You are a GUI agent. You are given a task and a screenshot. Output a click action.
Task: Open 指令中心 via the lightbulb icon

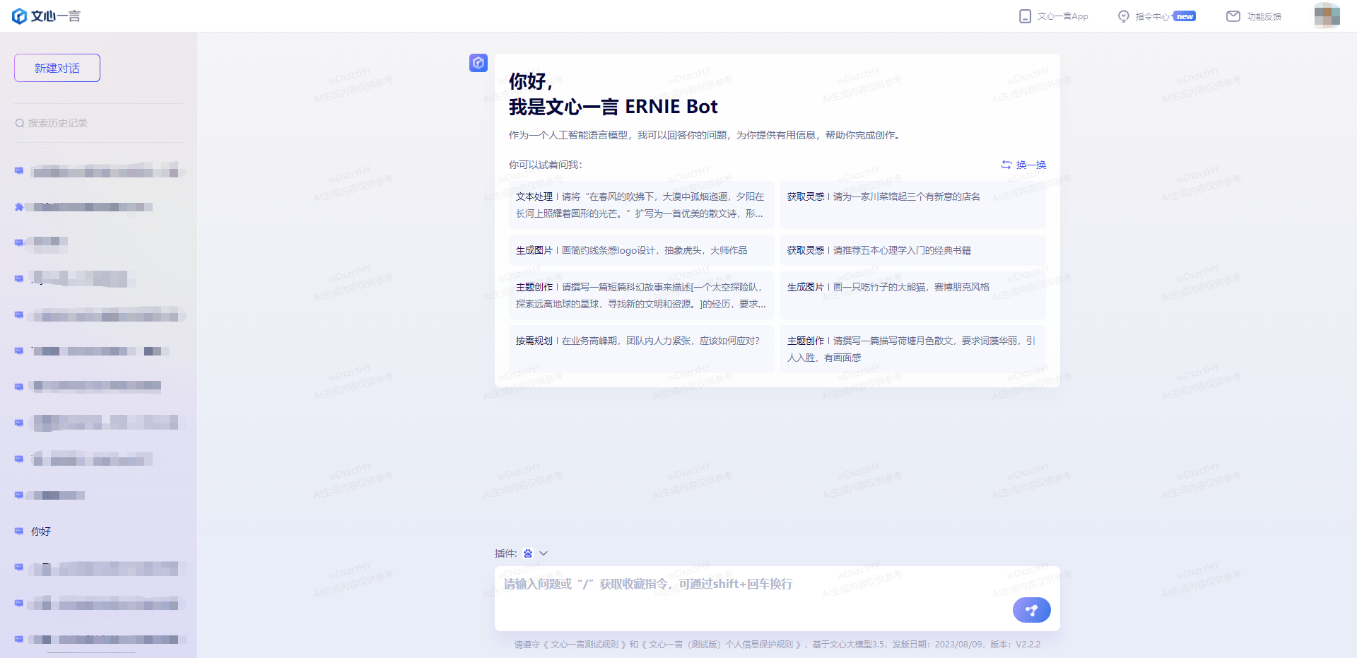1123,16
